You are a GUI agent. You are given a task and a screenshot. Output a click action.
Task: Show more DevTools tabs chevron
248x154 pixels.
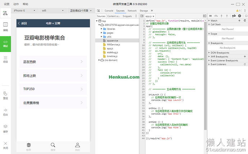click(152, 10)
